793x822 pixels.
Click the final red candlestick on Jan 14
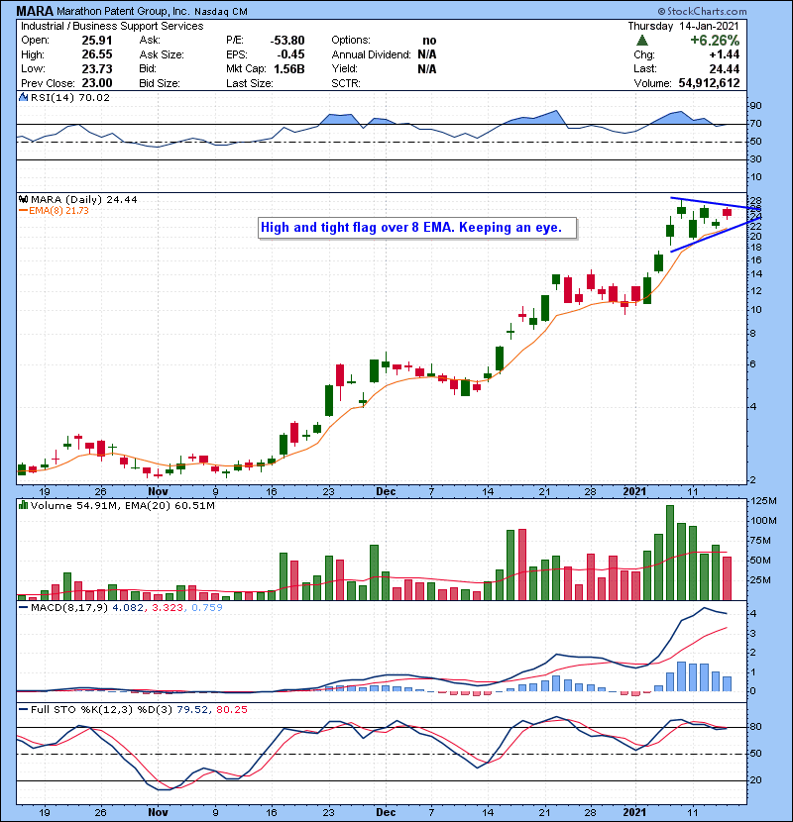(x=727, y=212)
